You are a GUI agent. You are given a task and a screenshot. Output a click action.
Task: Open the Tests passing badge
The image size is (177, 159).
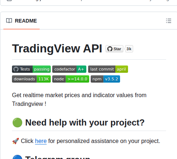[31, 69]
